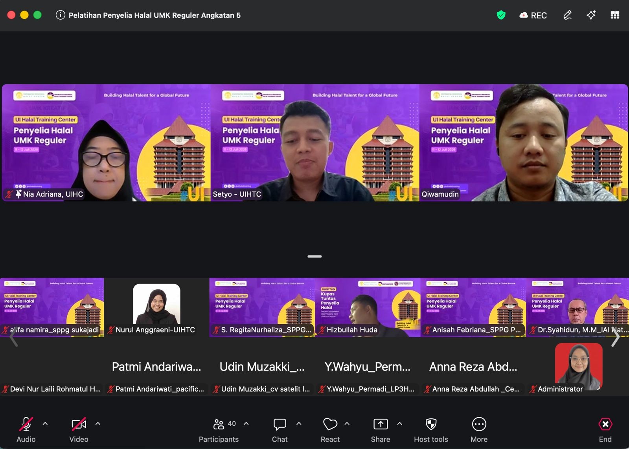Select alifa namira_sppg sukajadi thumbnail
This screenshot has width=629, height=449.
point(52,307)
